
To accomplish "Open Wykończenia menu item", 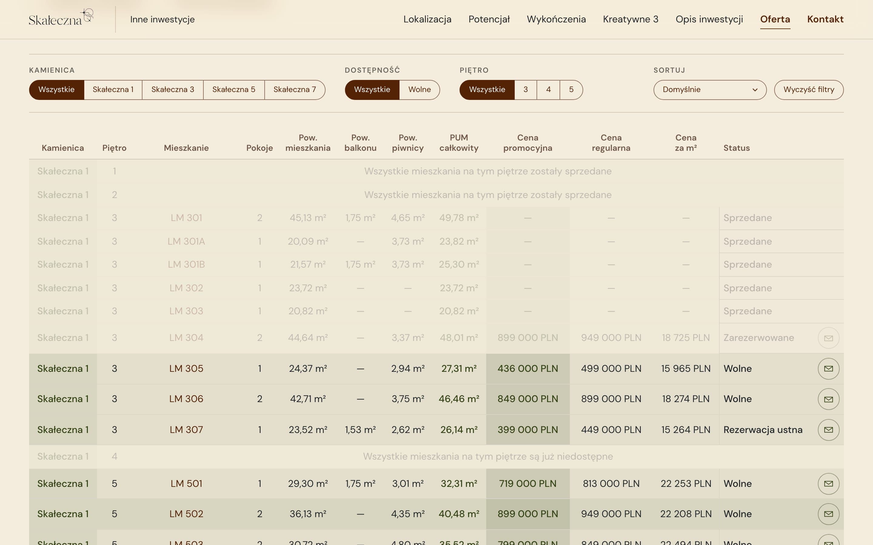I will point(556,19).
